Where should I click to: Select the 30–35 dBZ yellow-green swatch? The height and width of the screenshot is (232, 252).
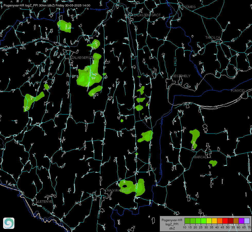(209, 221)
